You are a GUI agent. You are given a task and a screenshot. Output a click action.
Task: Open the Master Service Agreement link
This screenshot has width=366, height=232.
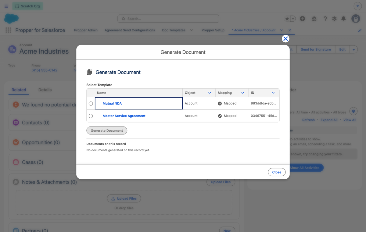click(124, 116)
